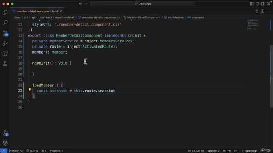
Task: Toggle the bottom panel layout icon
Action: [x=257, y=4]
